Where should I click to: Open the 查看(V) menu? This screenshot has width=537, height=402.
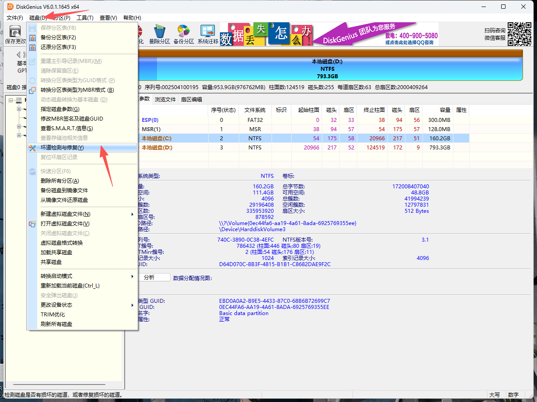(108, 18)
